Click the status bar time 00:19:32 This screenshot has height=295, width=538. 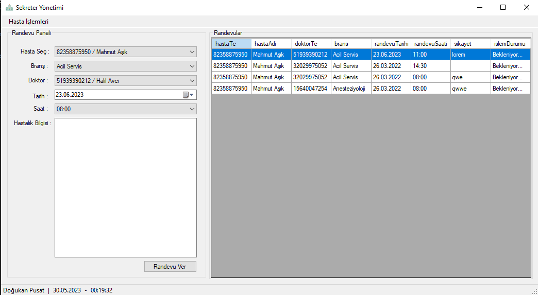102,290
